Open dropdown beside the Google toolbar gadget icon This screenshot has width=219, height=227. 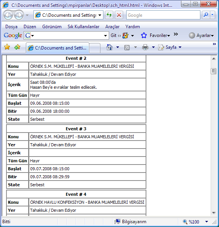click(132, 36)
